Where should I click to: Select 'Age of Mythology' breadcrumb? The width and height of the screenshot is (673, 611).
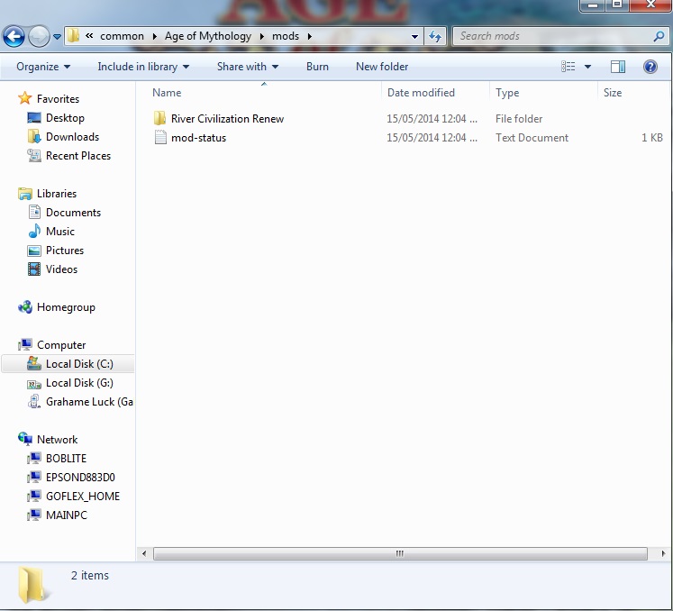(208, 36)
